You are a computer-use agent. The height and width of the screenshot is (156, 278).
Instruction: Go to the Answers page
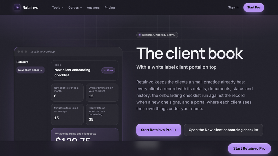[93, 8]
